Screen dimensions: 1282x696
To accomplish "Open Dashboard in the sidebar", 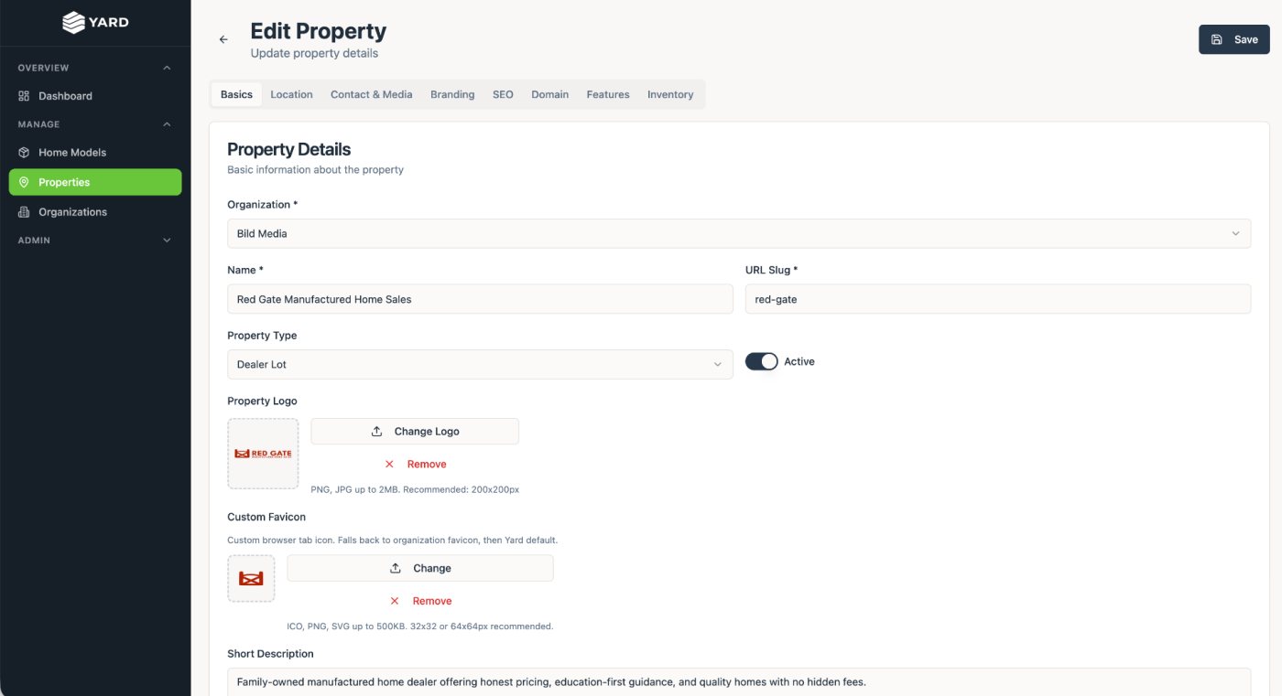I will tap(95, 96).
